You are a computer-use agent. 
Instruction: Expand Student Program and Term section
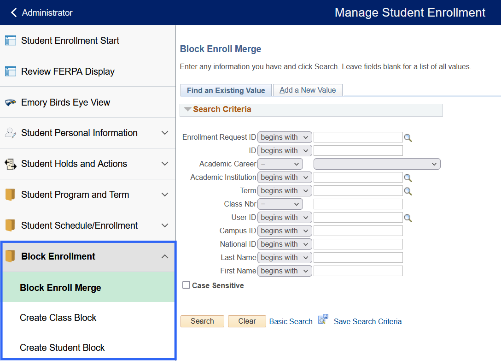165,195
